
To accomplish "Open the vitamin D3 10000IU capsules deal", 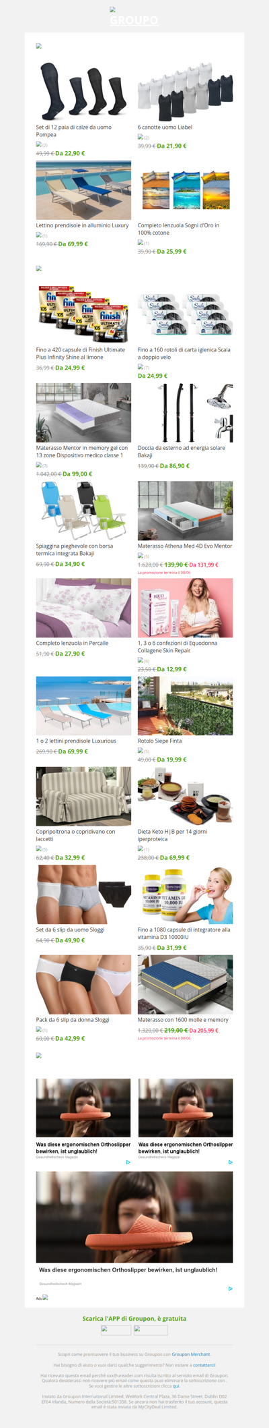I will point(184,933).
